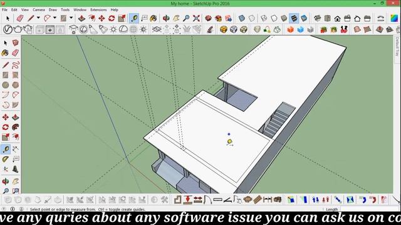Image resolution: width=401 pixels, height=225 pixels.
Task: Pick the Eraser tool in top toolbar
Action: click(x=20, y=18)
